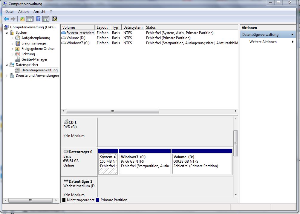Screen dimensions: 300x214
Task: Click the up-one-level folder toolbar icon
Action: (22, 19)
